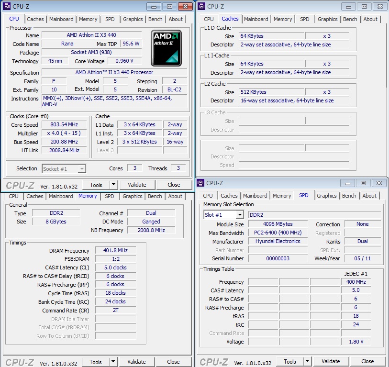
Task: Click Validate in the CPU window
Action: click(137, 185)
